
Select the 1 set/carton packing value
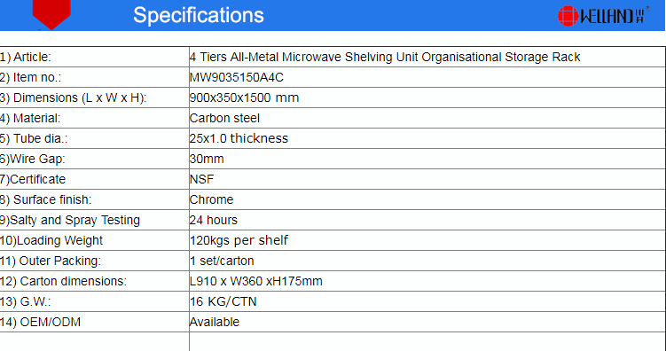coord(222,261)
